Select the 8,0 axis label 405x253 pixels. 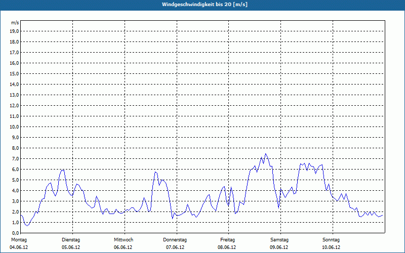pos(15,148)
